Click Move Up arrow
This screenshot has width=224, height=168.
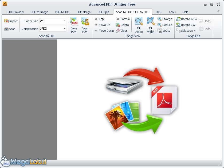(96, 25)
